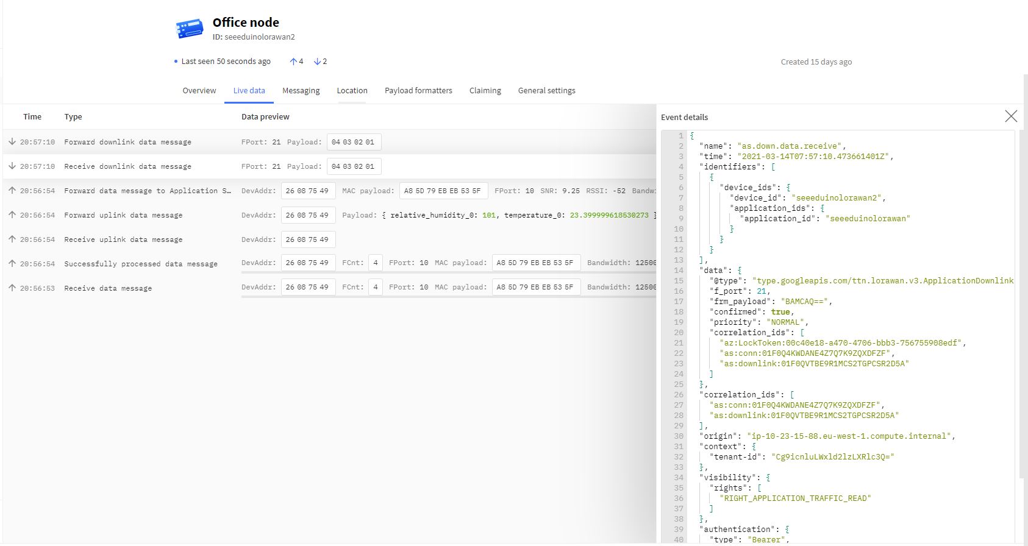Open the Claiming tab
Viewport: 1028px width, 546px height.
485,91
